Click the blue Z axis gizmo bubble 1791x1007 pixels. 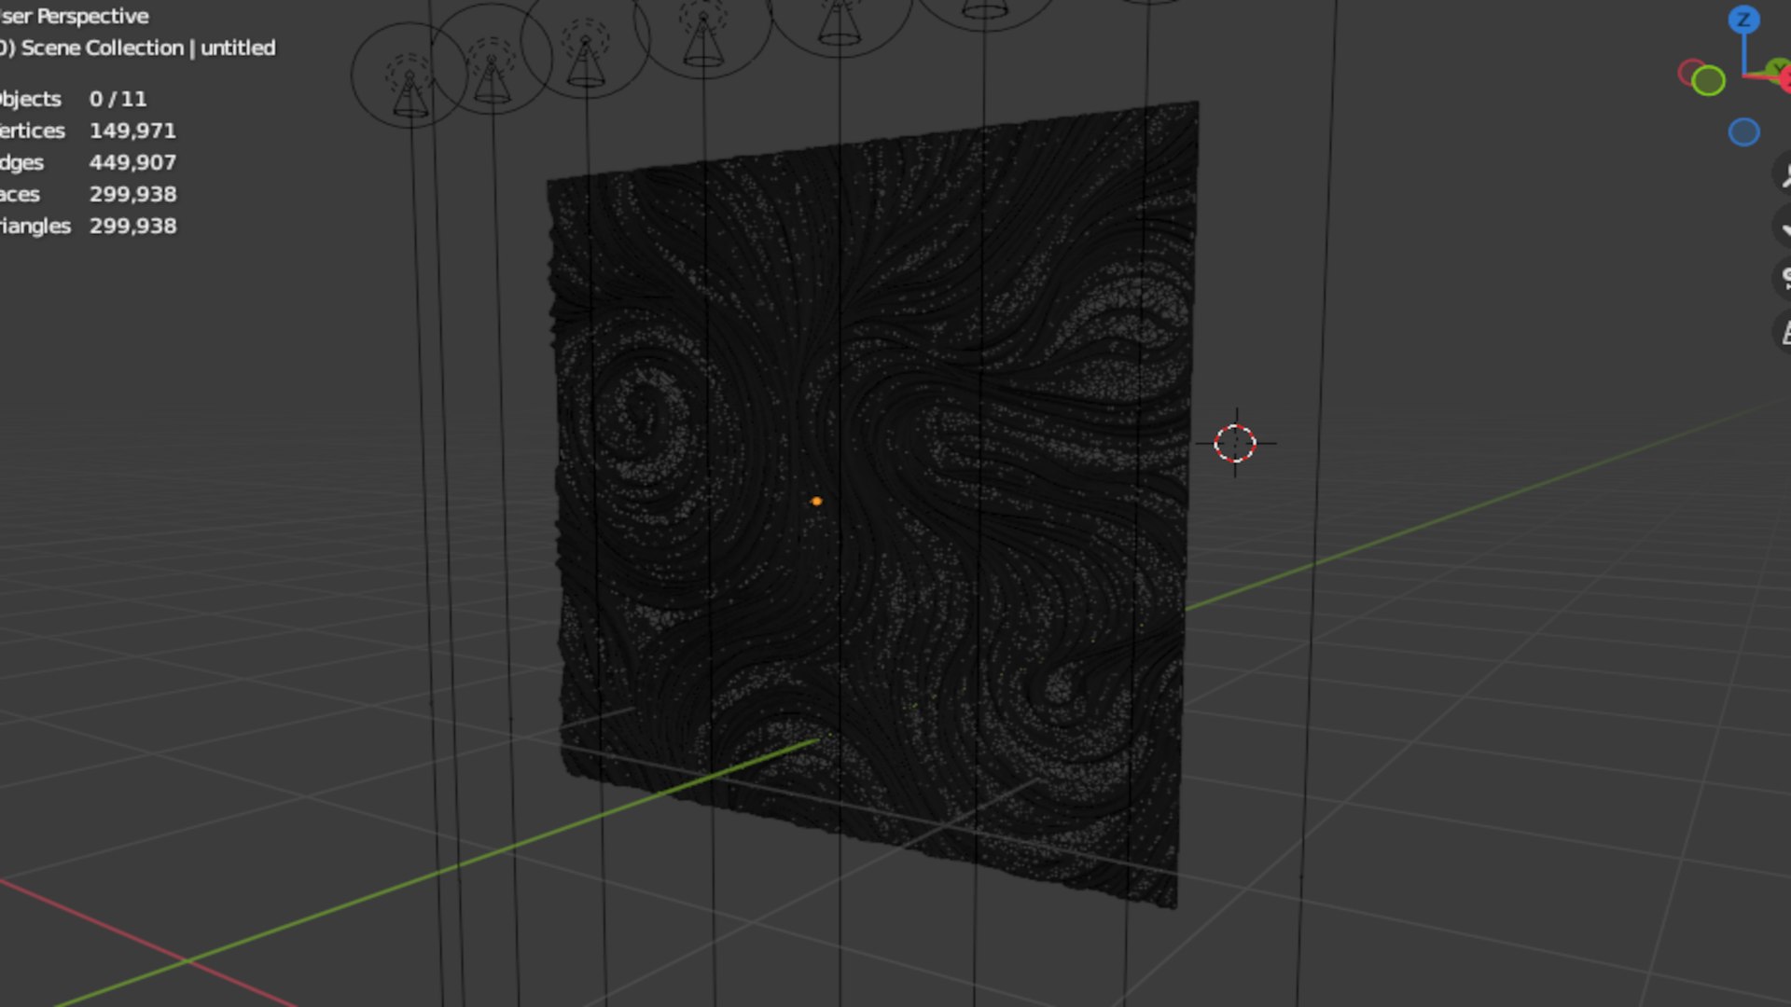[x=1742, y=20]
